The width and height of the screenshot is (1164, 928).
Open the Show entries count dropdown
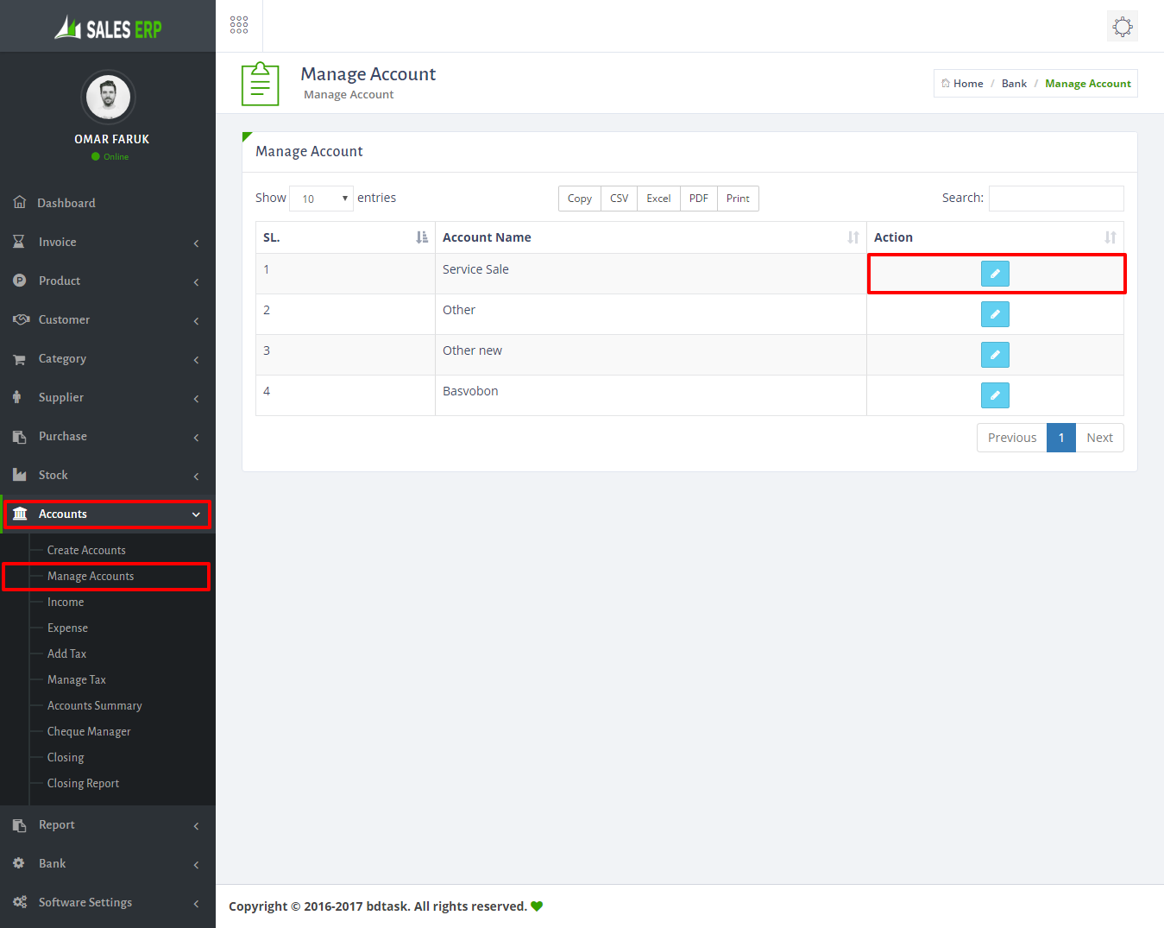tap(321, 199)
